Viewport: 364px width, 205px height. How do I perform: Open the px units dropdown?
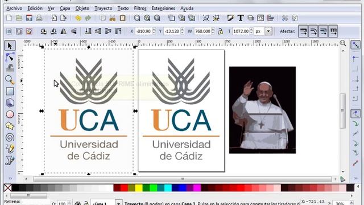click(x=268, y=31)
